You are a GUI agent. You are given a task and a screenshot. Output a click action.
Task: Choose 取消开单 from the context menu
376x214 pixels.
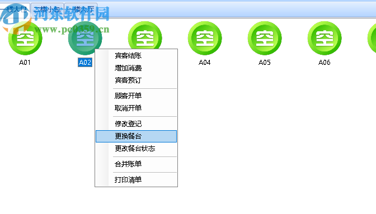(x=136, y=108)
